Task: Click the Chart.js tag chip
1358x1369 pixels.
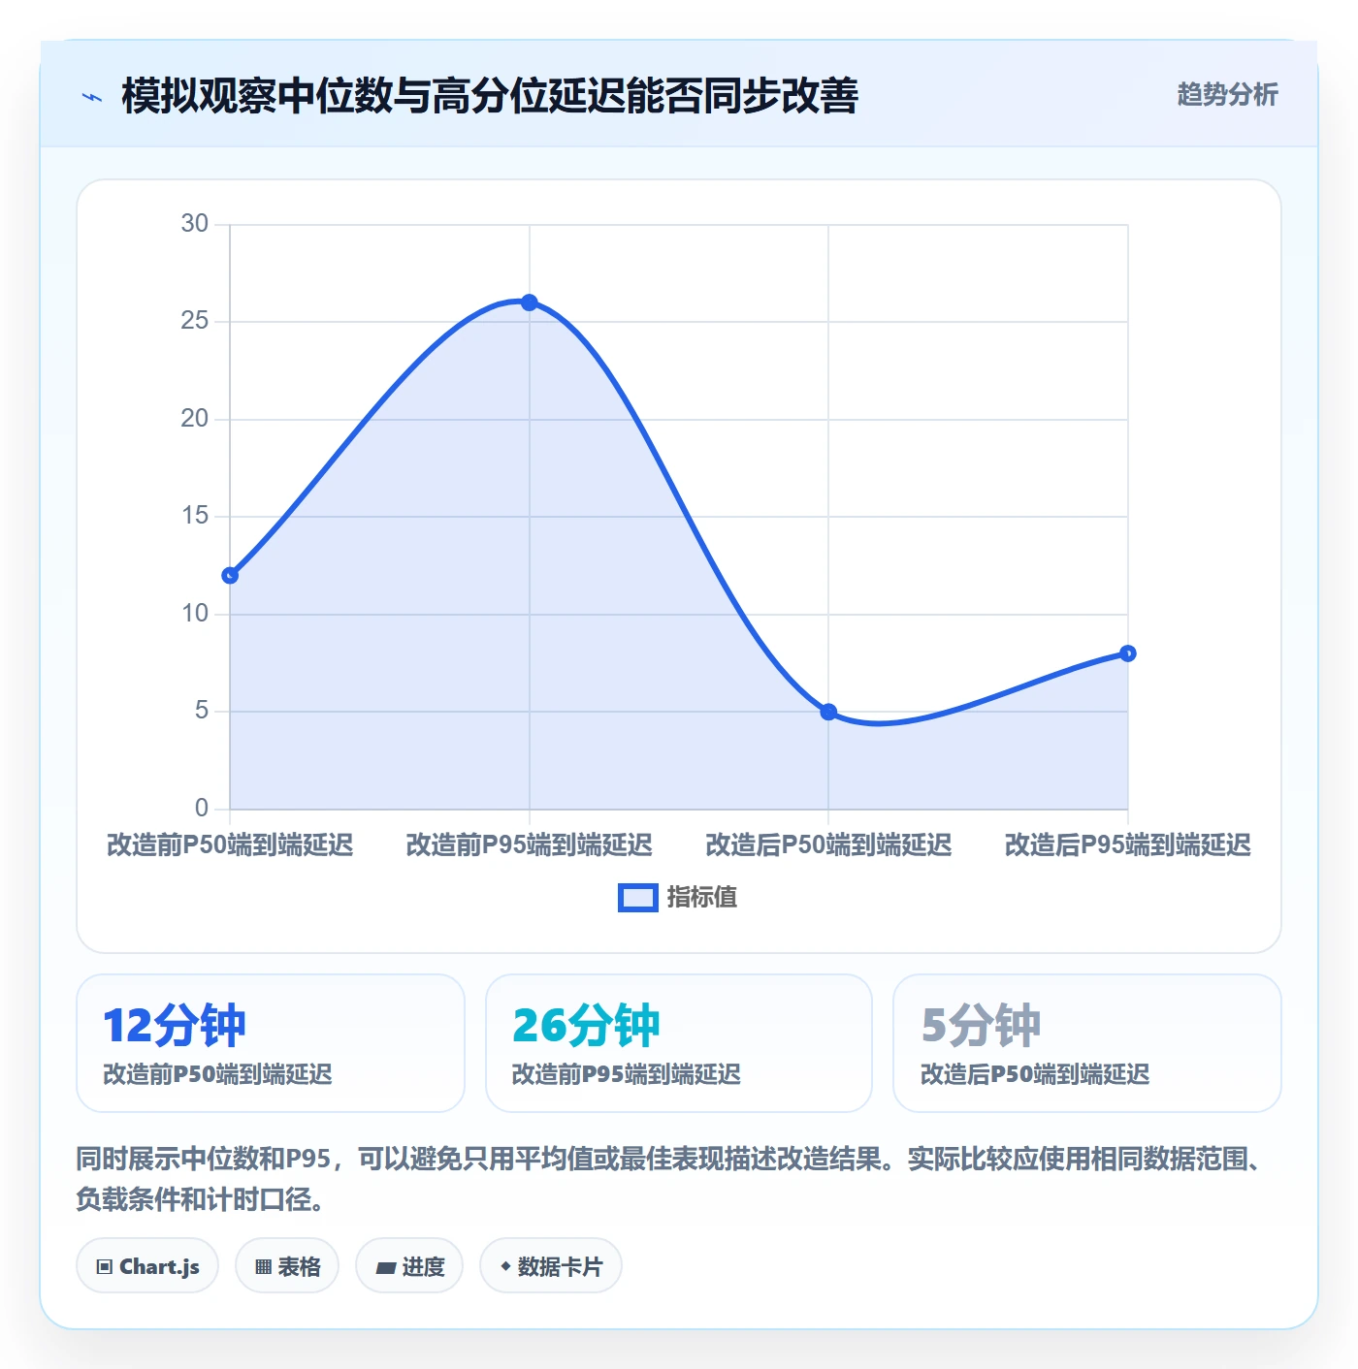Action: pyautogui.click(x=147, y=1265)
